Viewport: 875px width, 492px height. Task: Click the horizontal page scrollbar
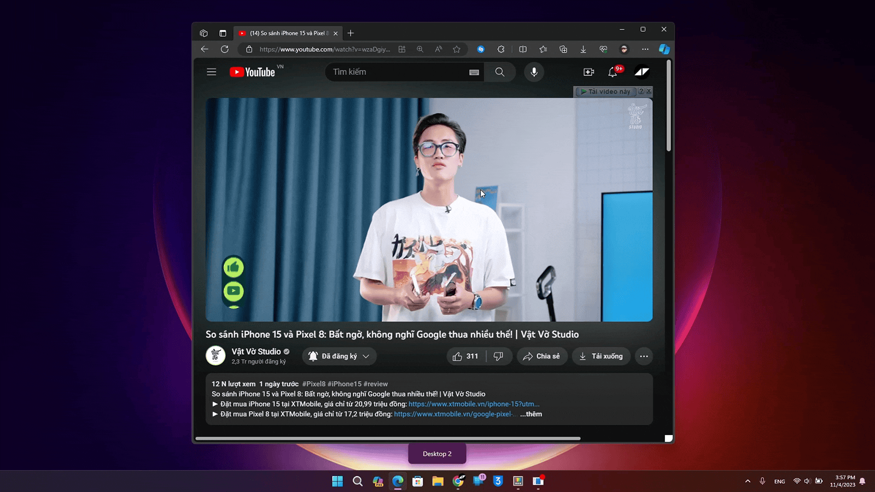(x=388, y=438)
